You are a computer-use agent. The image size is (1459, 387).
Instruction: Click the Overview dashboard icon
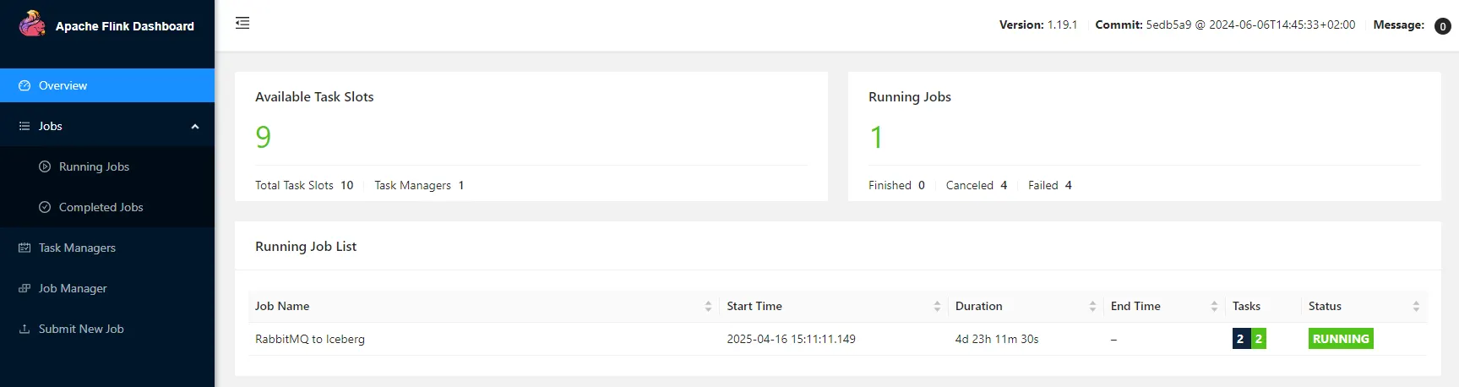coord(24,85)
